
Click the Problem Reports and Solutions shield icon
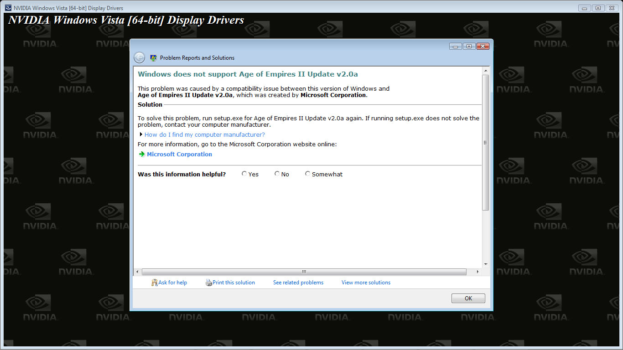[153, 58]
